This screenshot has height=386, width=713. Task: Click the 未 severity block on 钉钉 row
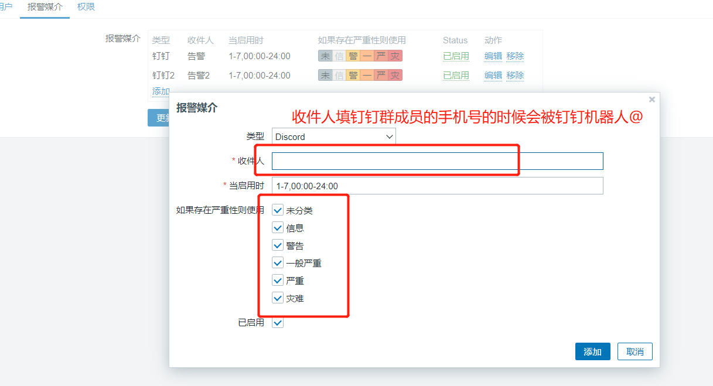coord(326,56)
